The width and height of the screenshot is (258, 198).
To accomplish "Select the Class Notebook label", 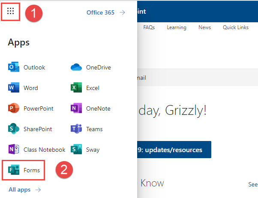I will pyautogui.click(x=44, y=150).
